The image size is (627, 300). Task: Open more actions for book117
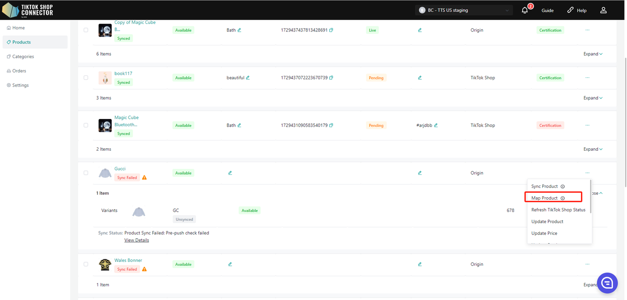pyautogui.click(x=587, y=78)
